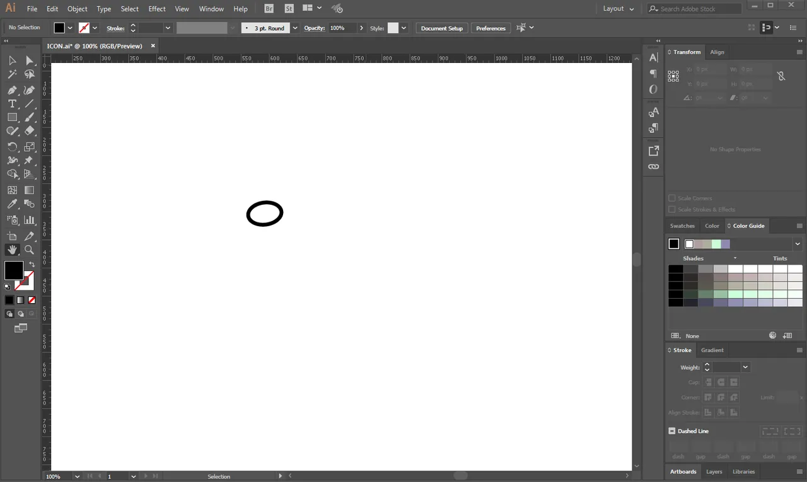Toggle the transform reference point grid
Viewport: 807px width, 482px height.
[673, 76]
